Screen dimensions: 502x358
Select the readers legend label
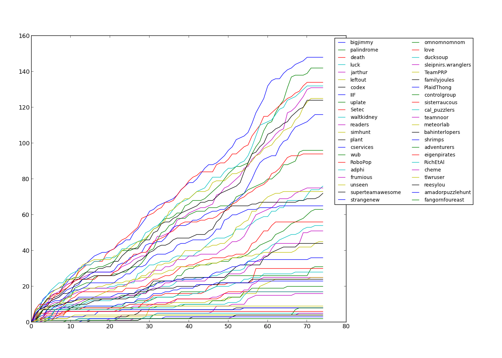tap(360, 125)
